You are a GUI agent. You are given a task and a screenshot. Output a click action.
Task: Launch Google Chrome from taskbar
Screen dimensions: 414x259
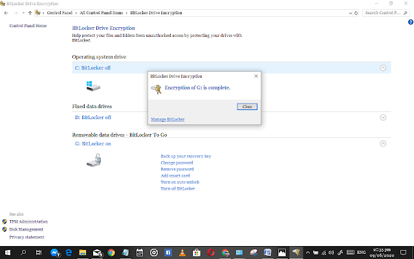(x=111, y=253)
